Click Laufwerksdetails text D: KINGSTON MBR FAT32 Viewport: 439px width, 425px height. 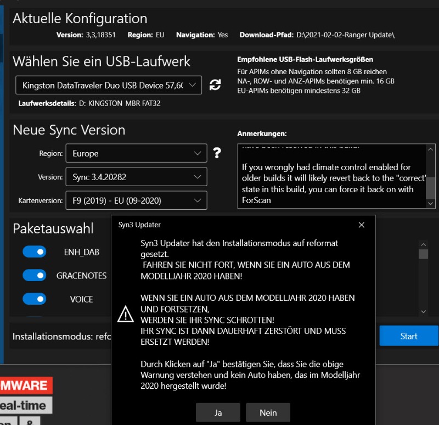(120, 103)
